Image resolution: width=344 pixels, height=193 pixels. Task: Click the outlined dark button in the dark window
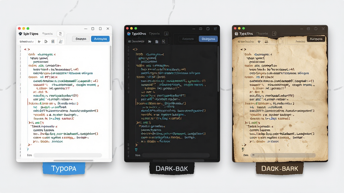[x=188, y=39]
